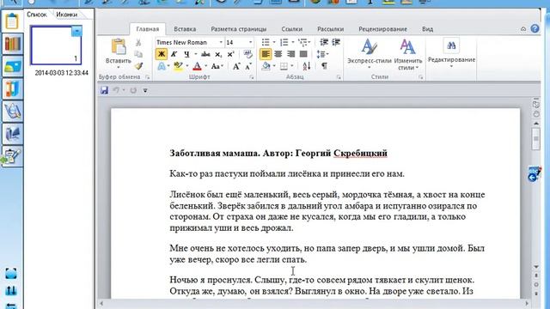This screenshot has height=309, width=550.
Task: Minimize the ribbon with the caret icon
Action: [523, 28]
